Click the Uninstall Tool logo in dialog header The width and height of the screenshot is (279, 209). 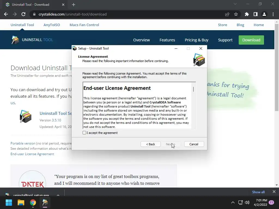199,60
